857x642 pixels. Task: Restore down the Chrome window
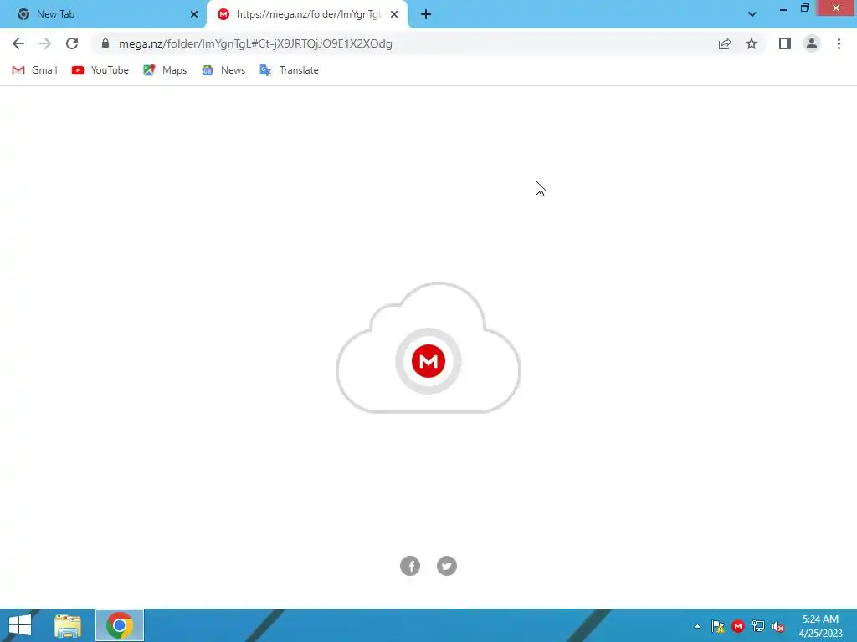(804, 8)
